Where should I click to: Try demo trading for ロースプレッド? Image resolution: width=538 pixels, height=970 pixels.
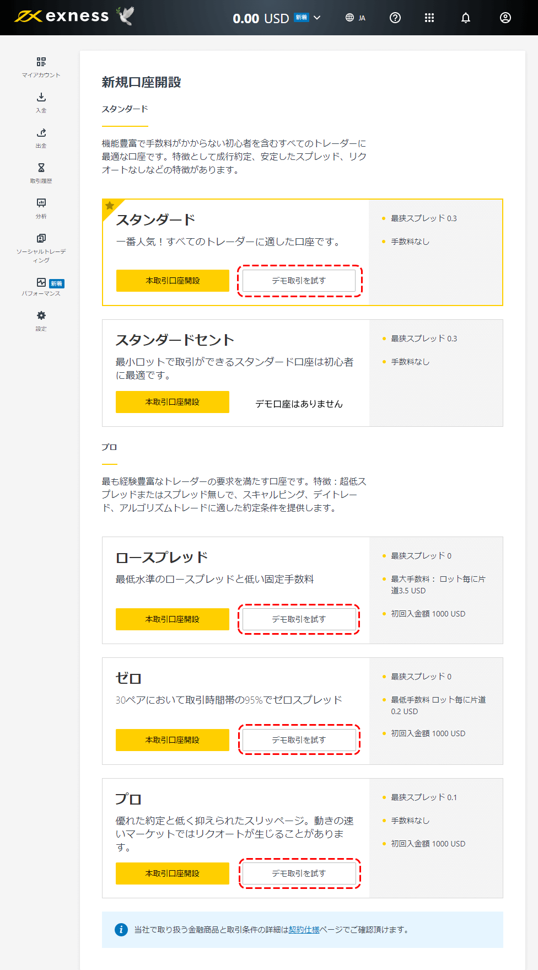pos(299,619)
